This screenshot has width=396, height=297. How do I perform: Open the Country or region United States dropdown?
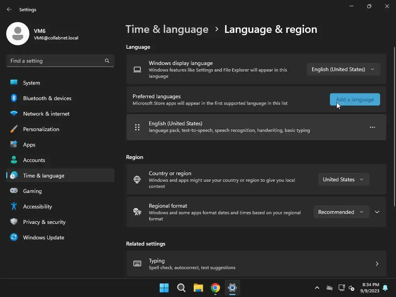(x=344, y=179)
